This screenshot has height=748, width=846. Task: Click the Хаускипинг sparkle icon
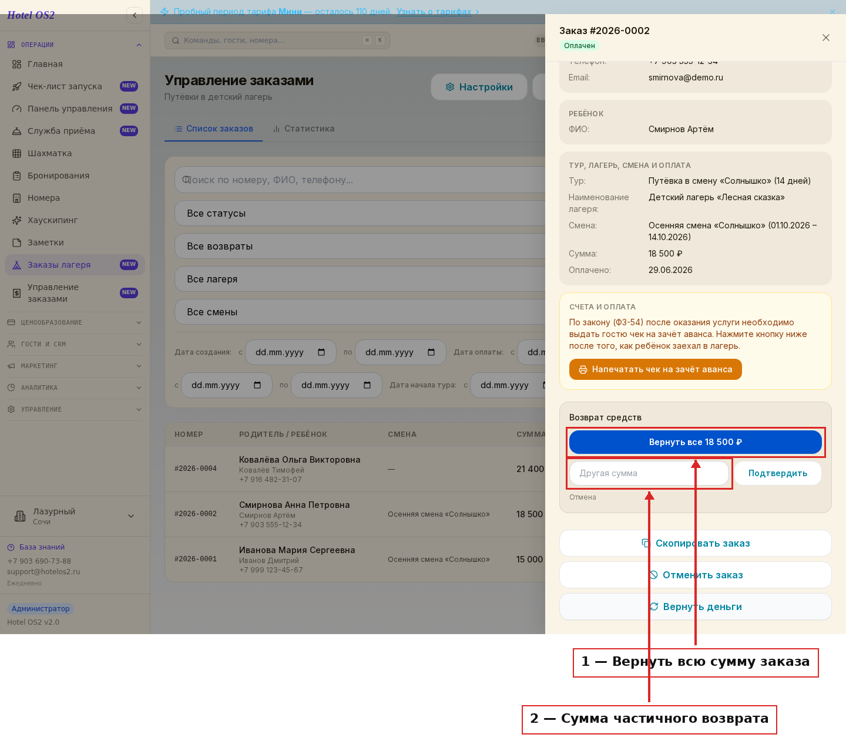click(x=16, y=220)
